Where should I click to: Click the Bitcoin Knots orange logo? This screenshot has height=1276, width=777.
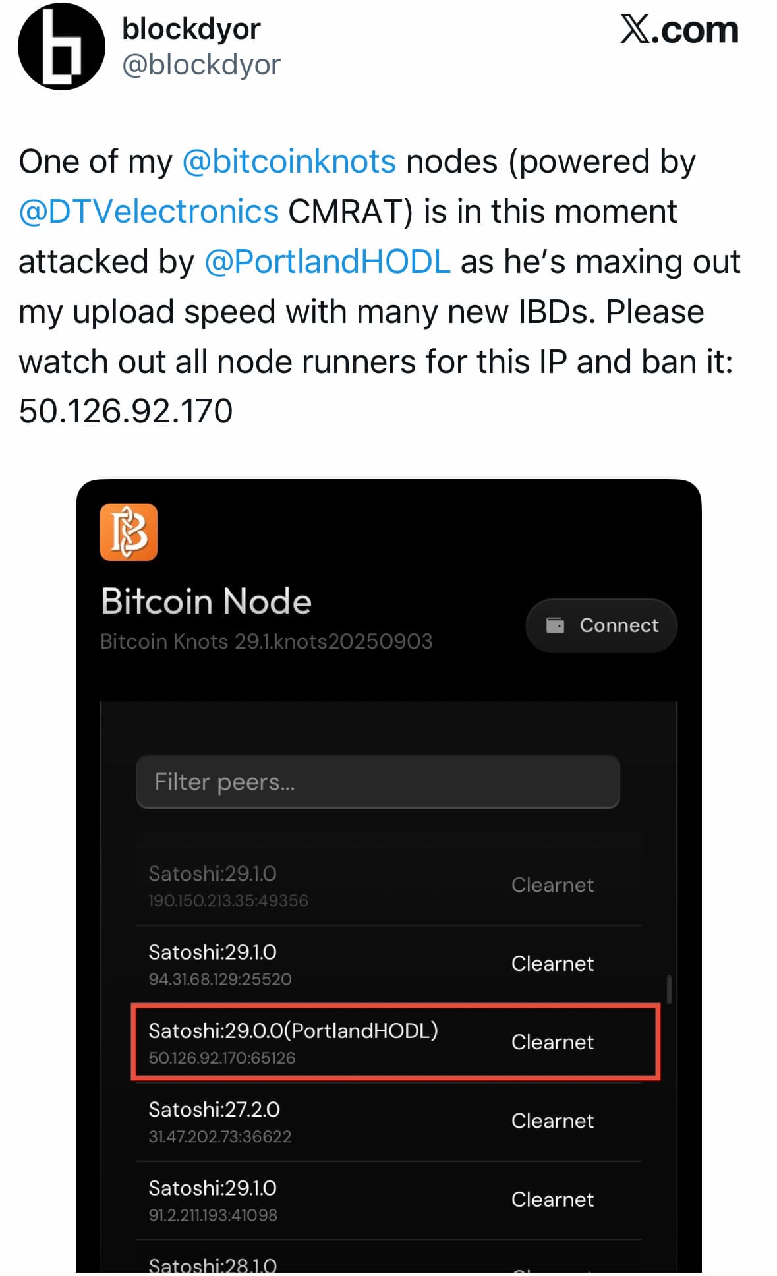129,532
